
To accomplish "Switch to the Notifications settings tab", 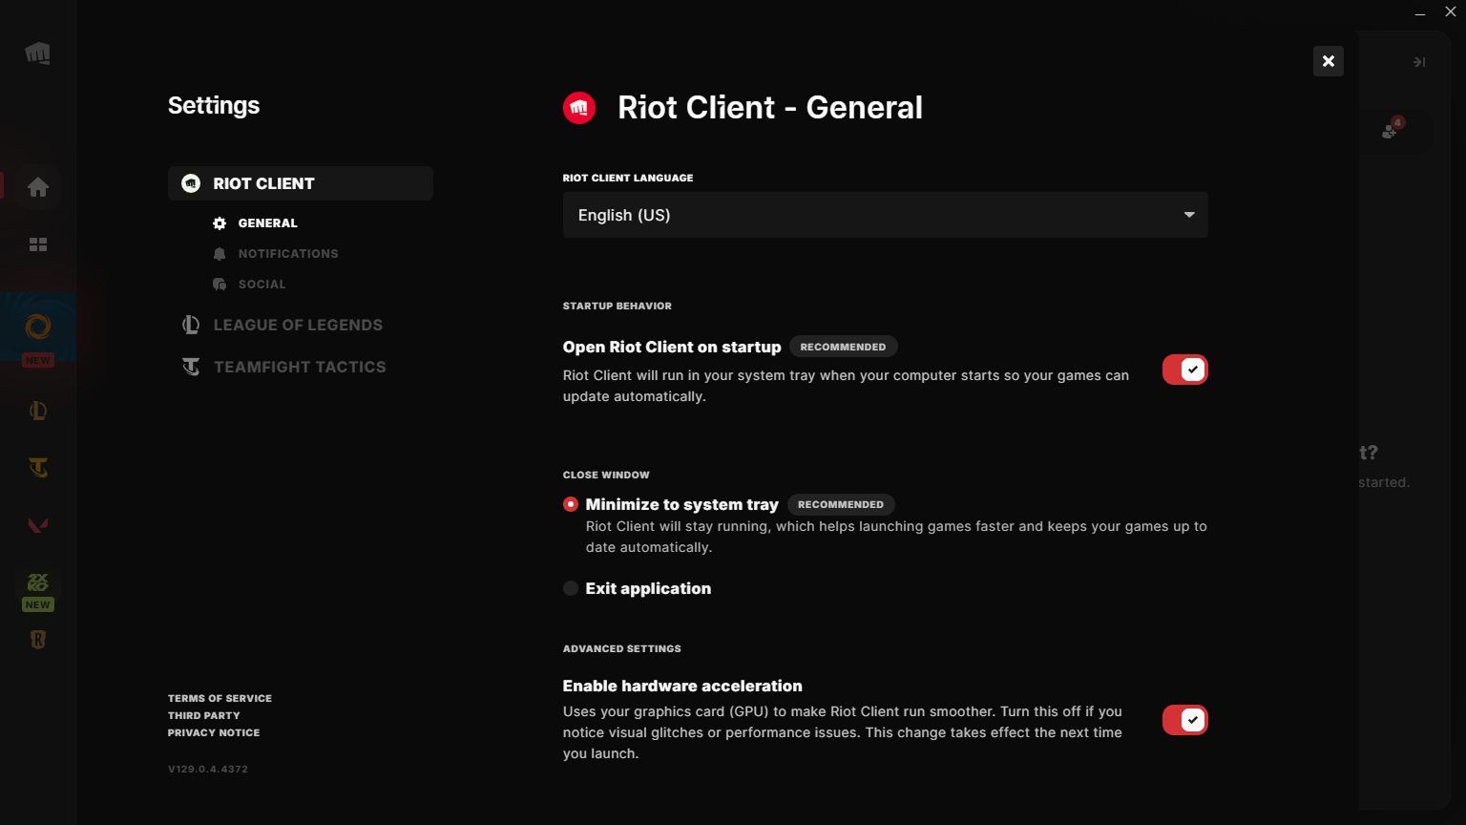I will [x=288, y=253].
